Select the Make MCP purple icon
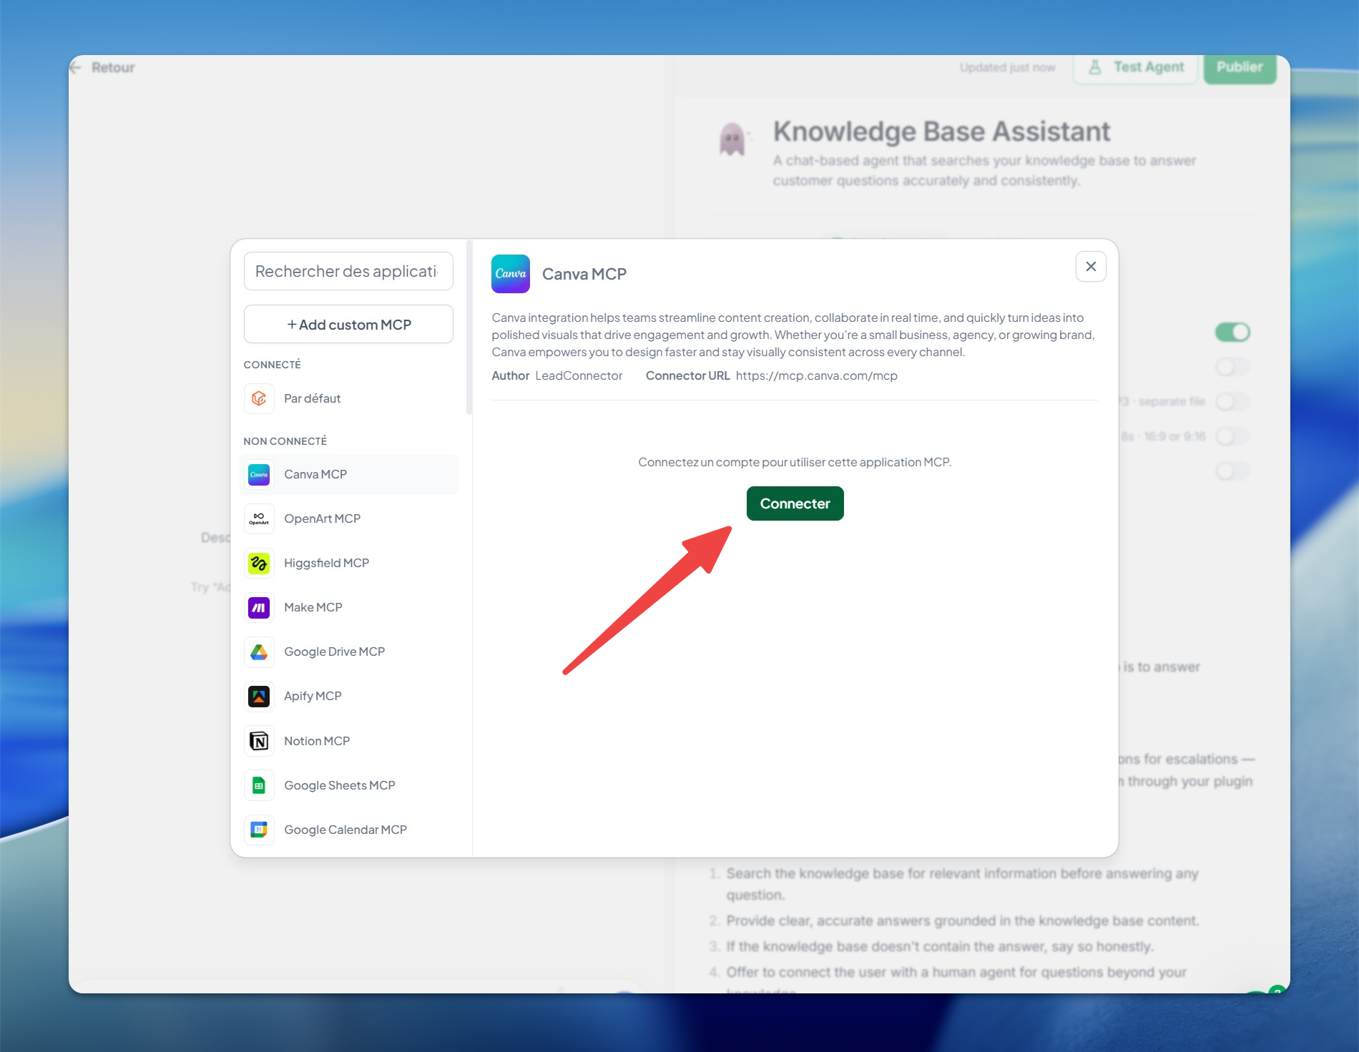Image resolution: width=1359 pixels, height=1052 pixels. point(259,607)
